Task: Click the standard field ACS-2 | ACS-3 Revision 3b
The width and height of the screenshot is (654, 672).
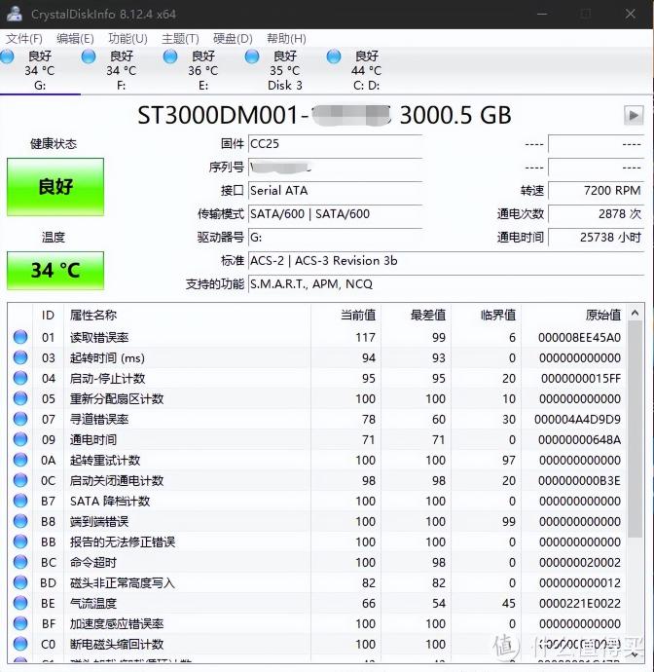Action: tap(446, 261)
